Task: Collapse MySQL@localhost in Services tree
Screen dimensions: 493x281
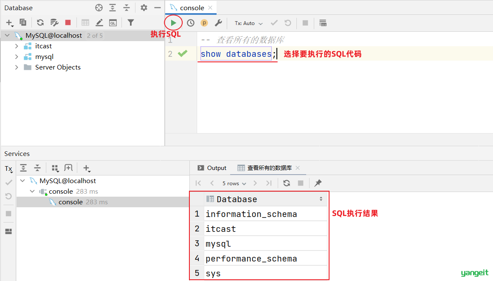Action: 23,181
